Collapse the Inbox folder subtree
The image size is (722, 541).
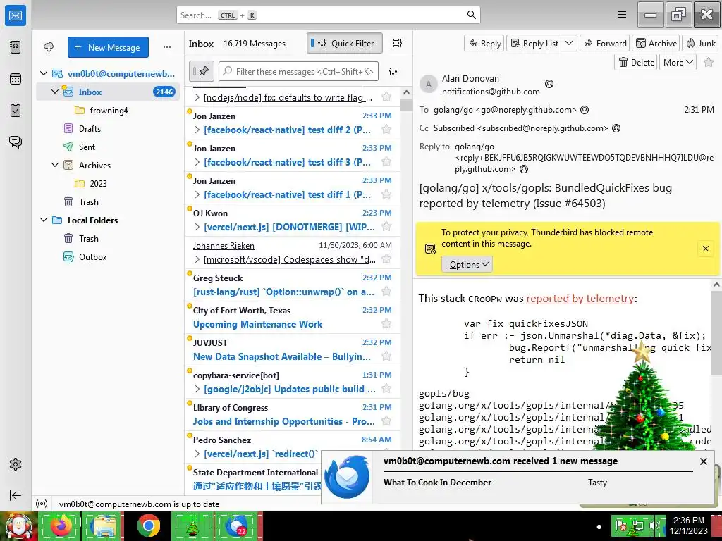55,92
